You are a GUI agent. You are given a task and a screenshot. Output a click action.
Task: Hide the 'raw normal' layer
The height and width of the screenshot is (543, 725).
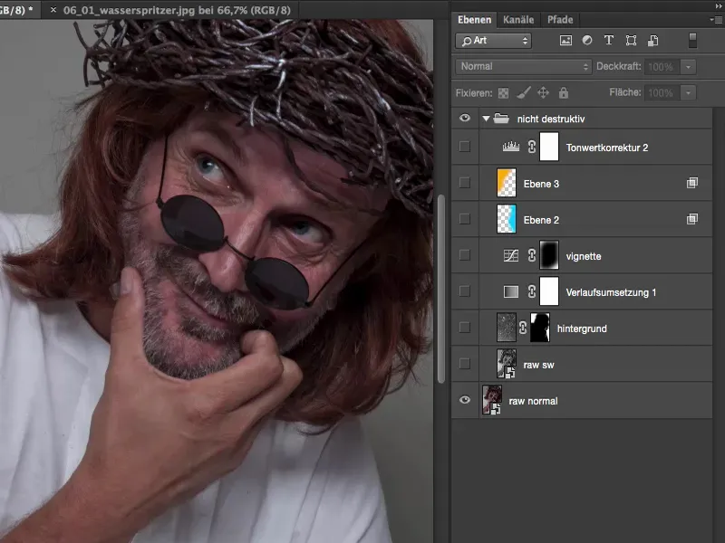465,400
